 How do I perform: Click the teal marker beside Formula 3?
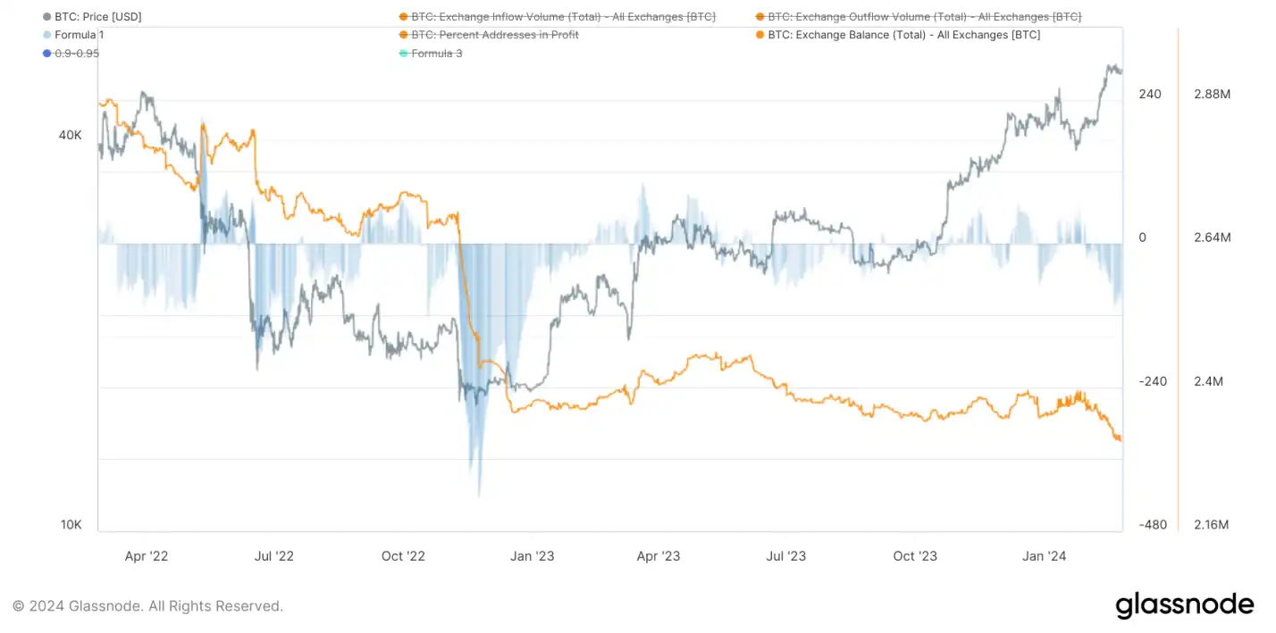403,54
